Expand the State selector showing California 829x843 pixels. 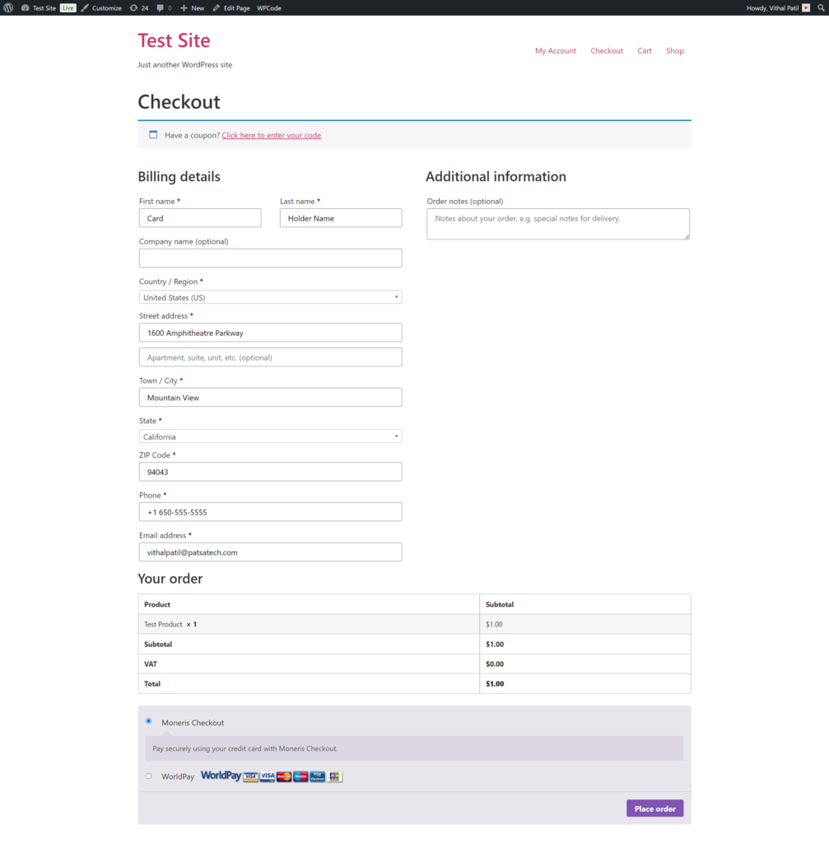[x=270, y=436]
